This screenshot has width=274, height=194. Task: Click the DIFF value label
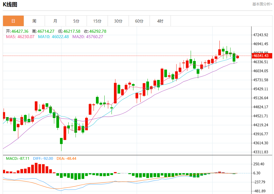pyautogui.click(x=43, y=158)
